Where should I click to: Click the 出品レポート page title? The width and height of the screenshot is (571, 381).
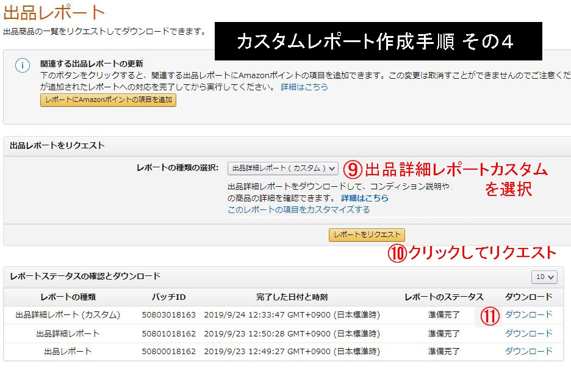click(54, 12)
